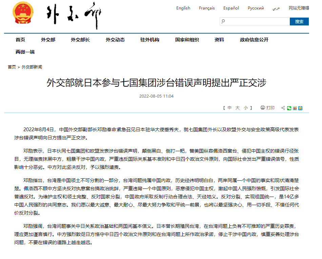Click 外交部新闻 breadcrumb link
The width and height of the screenshot is (322, 259).
click(x=32, y=67)
